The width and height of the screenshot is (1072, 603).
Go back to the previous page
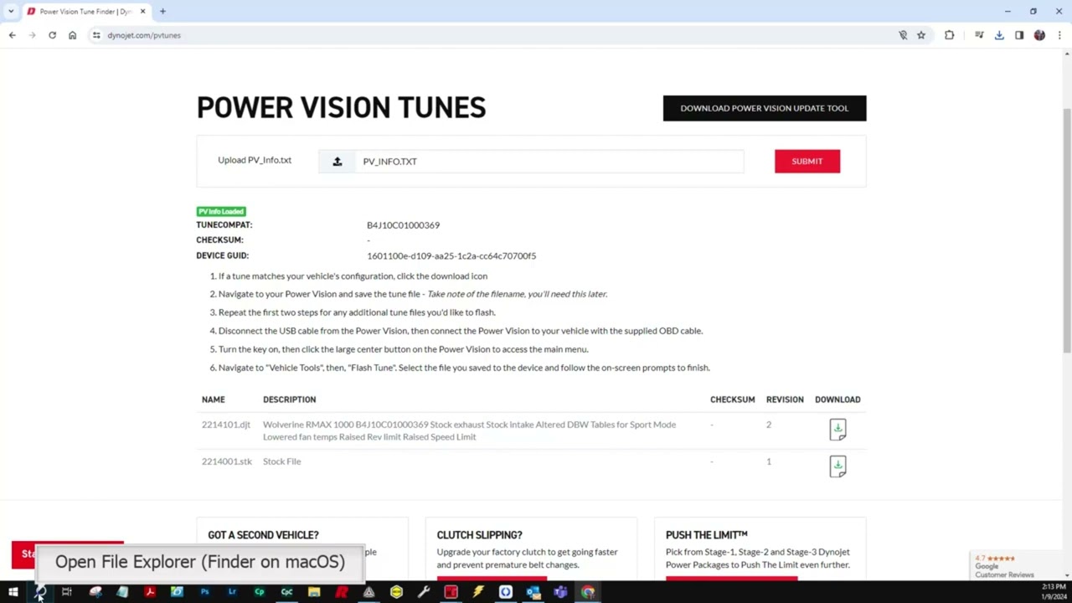[12, 35]
